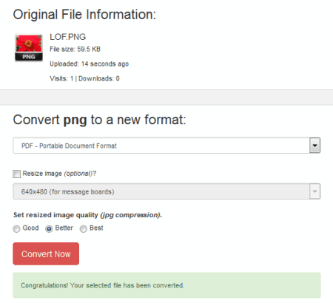Viewport: 333px width, 303px height.
Task: Open the PDF format dropdown arrow
Action: (314, 146)
